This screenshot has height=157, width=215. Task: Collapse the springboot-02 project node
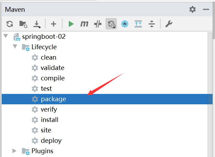coord(6,36)
